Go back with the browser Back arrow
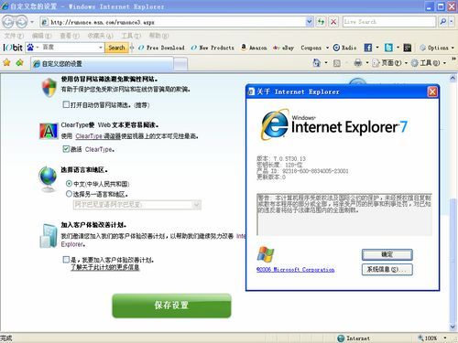Image resolution: width=458 pixels, height=343 pixels. pyautogui.click(x=8, y=22)
